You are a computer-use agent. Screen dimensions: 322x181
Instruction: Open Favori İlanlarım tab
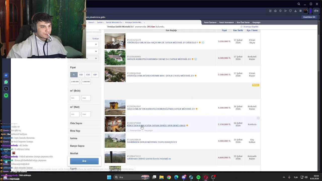210,22
